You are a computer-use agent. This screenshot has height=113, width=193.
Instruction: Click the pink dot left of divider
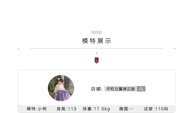click(19, 48)
